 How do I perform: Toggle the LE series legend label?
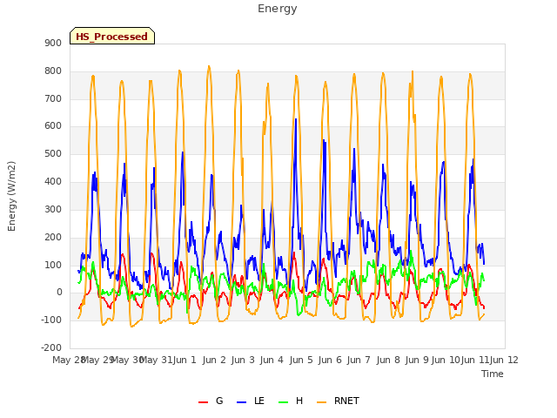pos(259,401)
